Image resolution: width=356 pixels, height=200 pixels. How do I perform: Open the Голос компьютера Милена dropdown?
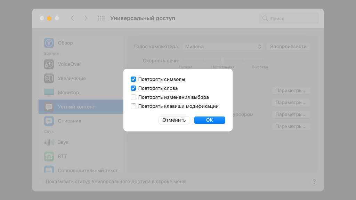(x=222, y=47)
